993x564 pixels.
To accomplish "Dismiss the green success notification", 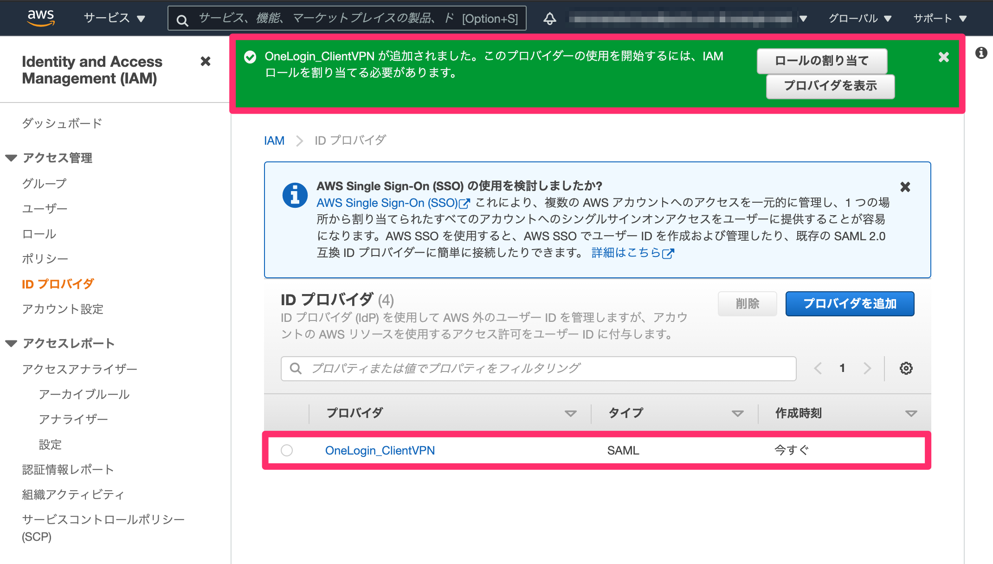I will pyautogui.click(x=943, y=57).
